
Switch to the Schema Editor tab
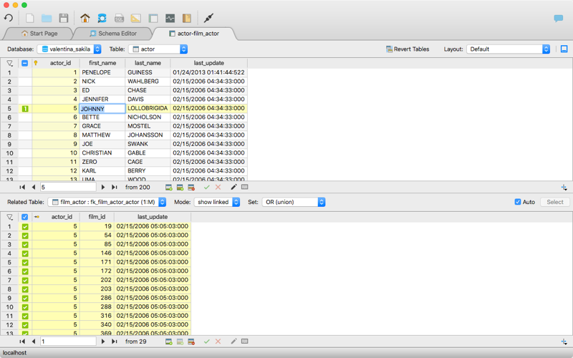tap(113, 33)
